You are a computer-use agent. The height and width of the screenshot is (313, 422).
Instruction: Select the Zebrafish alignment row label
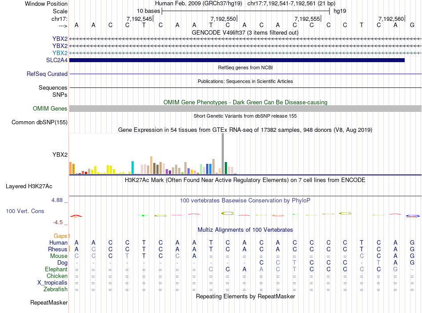point(56,289)
